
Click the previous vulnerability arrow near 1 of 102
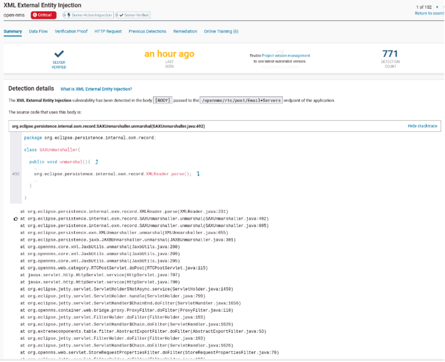[x=437, y=7]
